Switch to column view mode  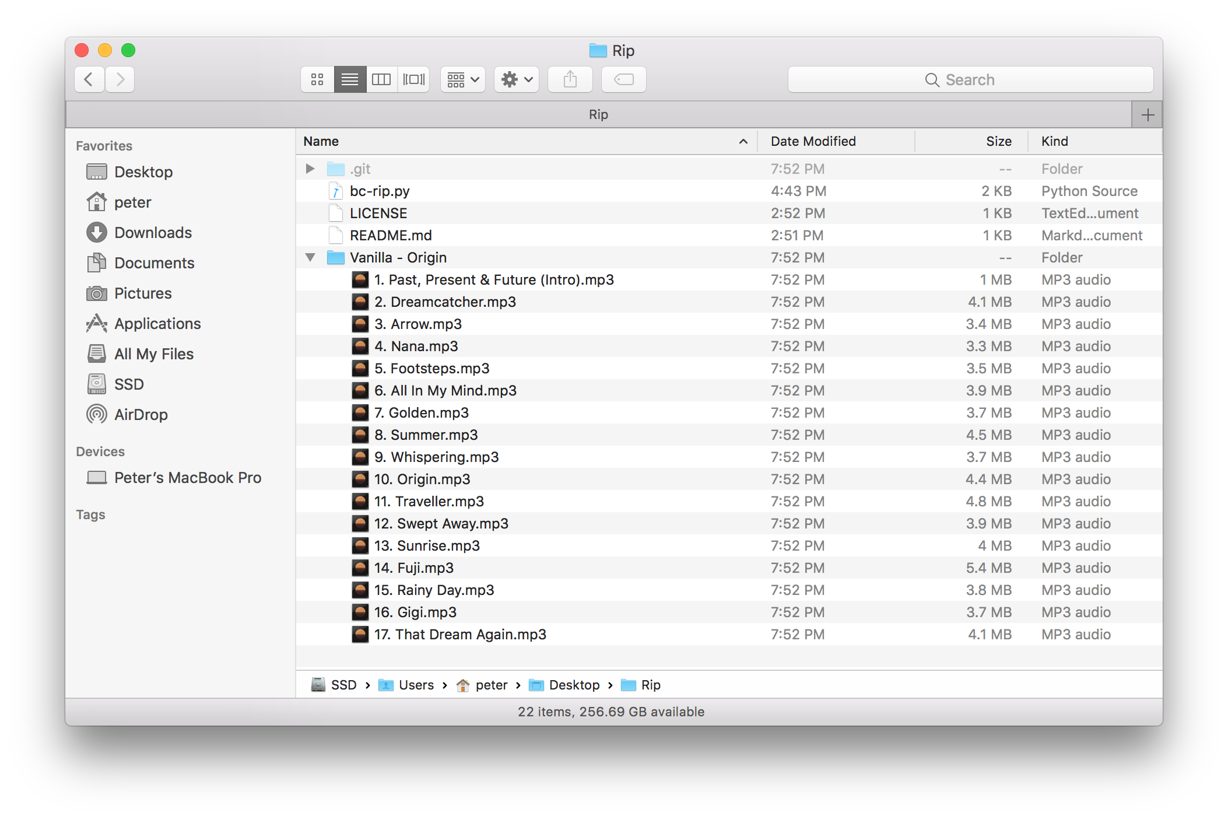pyautogui.click(x=381, y=79)
